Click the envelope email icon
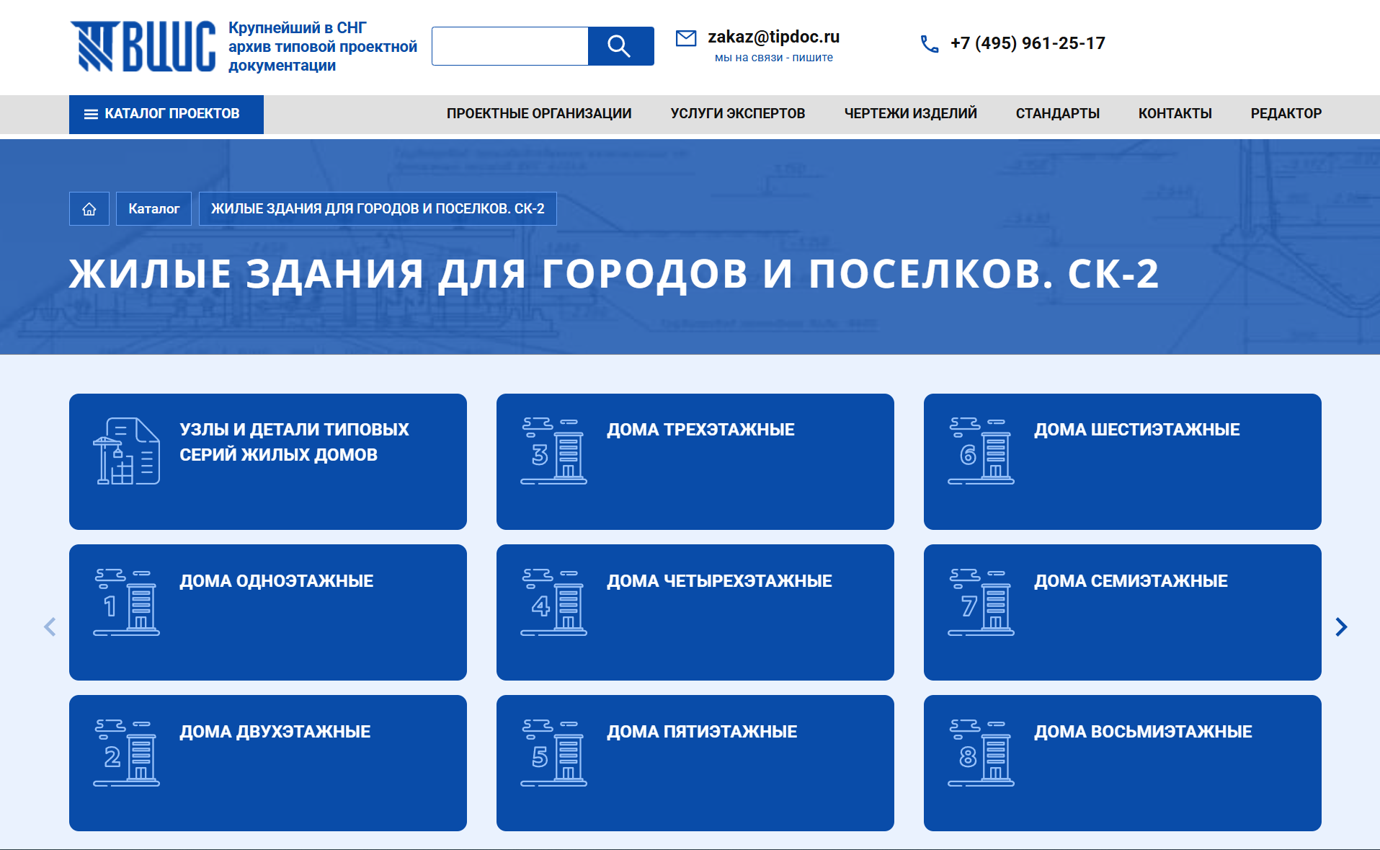Image resolution: width=1380 pixels, height=850 pixels. 686,38
